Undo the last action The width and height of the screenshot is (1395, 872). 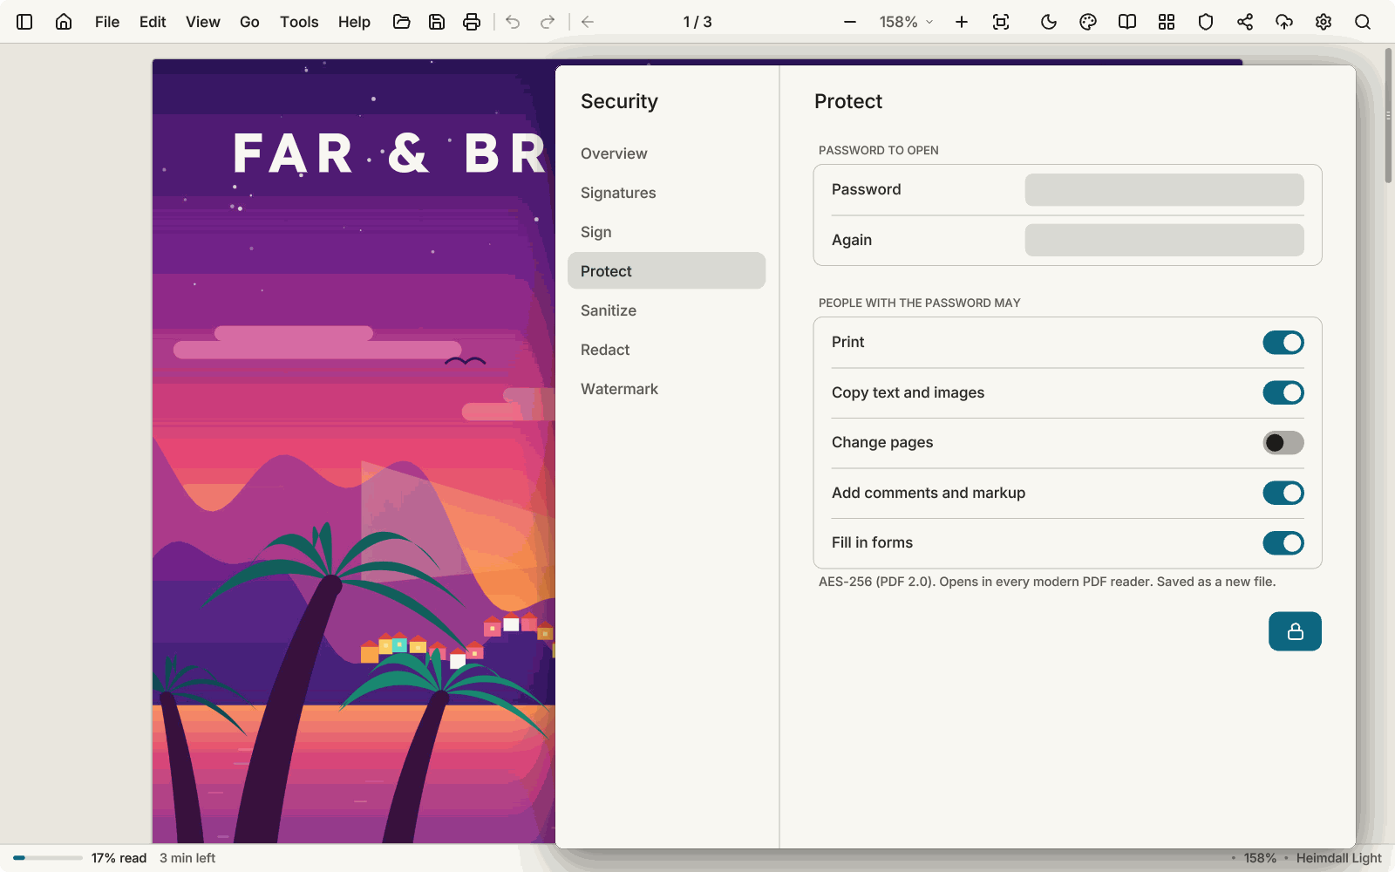513,22
